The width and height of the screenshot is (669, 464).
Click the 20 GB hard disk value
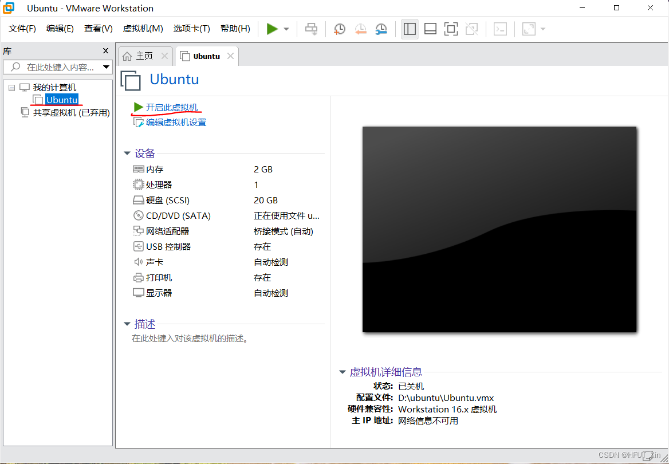pyautogui.click(x=265, y=200)
